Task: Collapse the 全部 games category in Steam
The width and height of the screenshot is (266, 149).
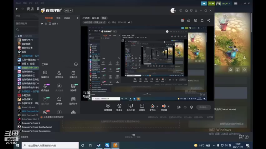Action: [x=16, y=36]
